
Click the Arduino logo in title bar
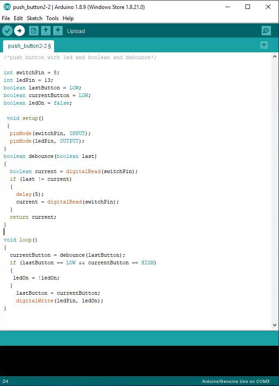7,7
